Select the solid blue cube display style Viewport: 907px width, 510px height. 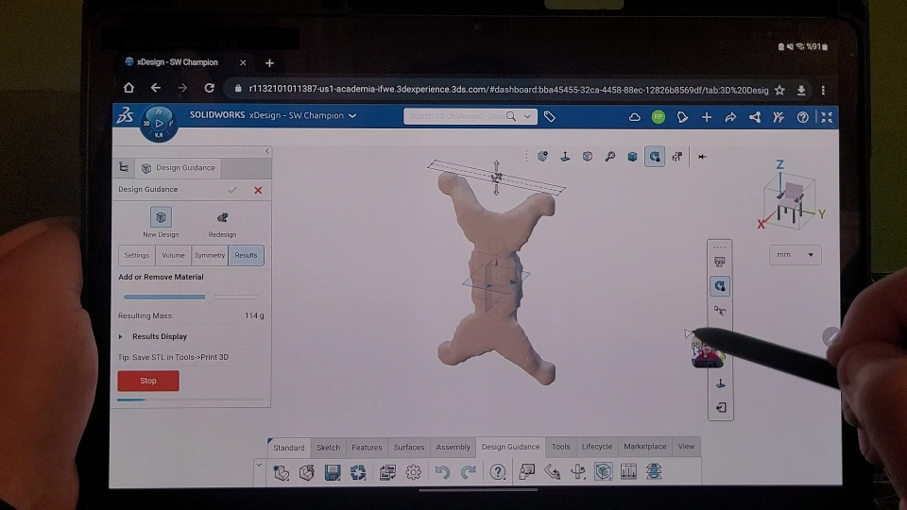coord(632,156)
